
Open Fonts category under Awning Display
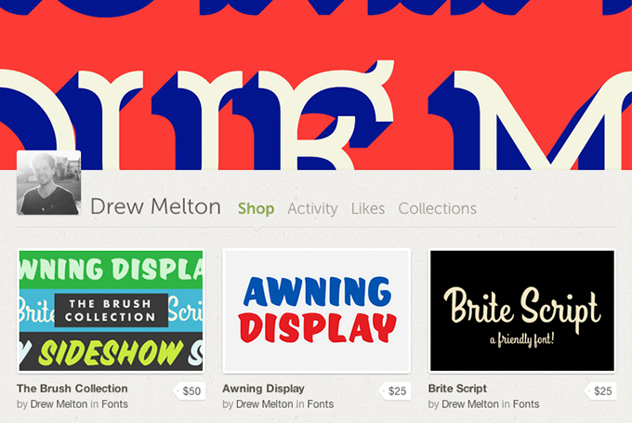click(321, 404)
